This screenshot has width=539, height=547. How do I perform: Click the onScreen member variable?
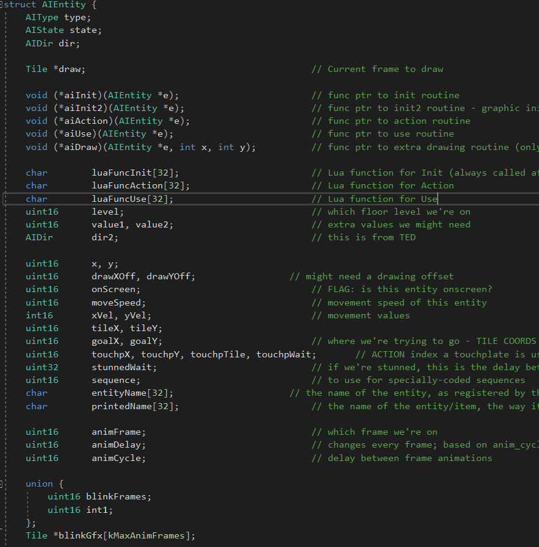tap(114, 290)
